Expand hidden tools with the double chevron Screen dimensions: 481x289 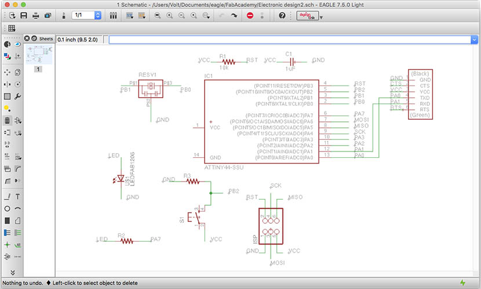(12, 272)
